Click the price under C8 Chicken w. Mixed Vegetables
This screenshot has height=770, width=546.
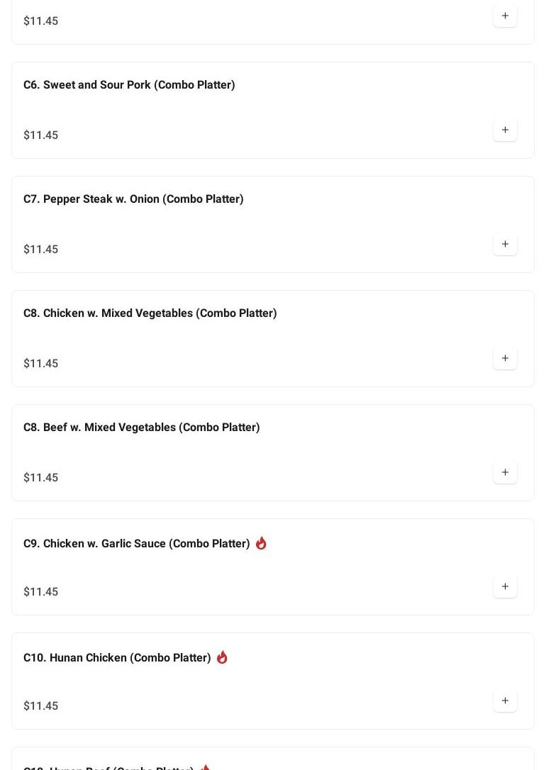40,364
